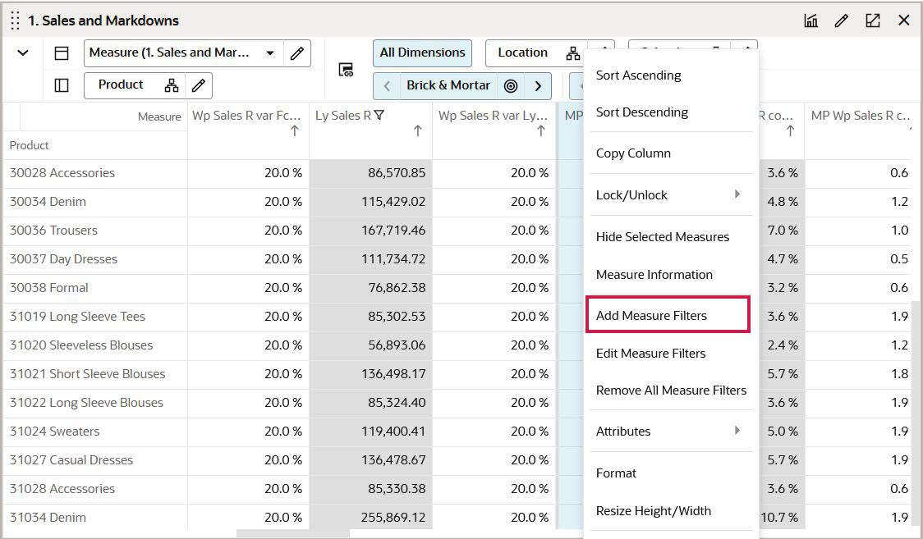Click the pivot options icon left of All Dimensions
The image size is (923, 539).
pyautogui.click(x=345, y=69)
